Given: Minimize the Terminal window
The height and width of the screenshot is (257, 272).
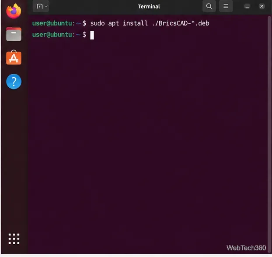Looking at the screenshot, I should [x=247, y=7].
